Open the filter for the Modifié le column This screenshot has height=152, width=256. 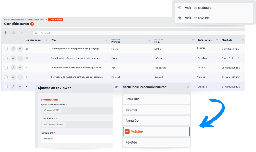click(243, 40)
